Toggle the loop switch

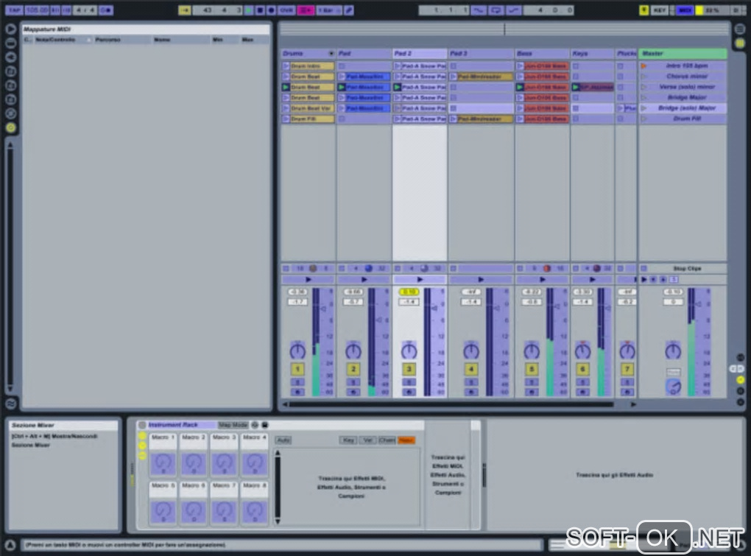[x=496, y=10]
